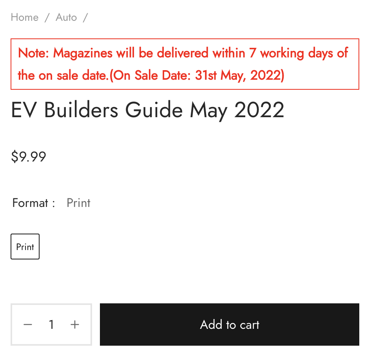
Task: Click the gray Print value beside Format
Action: [78, 203]
